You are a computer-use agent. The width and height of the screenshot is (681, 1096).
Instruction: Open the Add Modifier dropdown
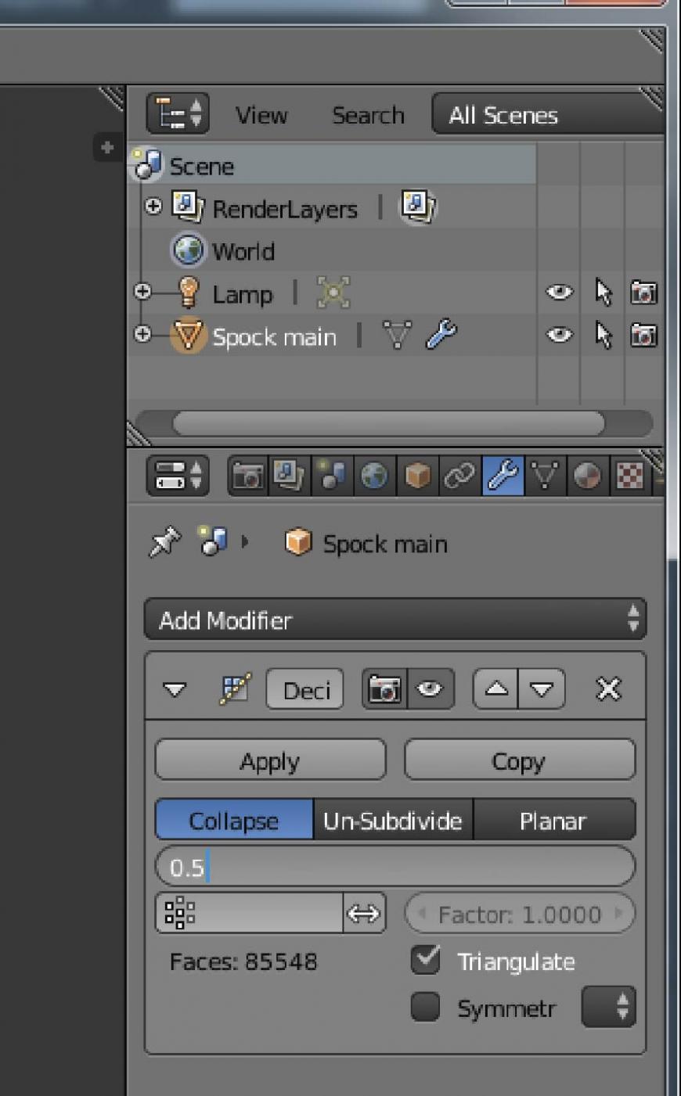tap(395, 620)
